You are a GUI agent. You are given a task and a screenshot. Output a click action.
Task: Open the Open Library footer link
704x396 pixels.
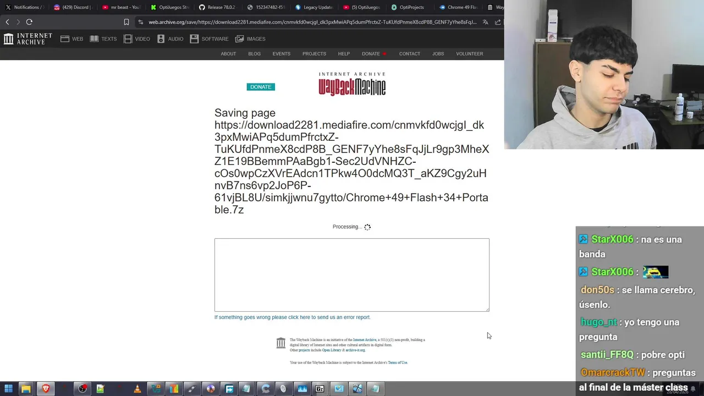[332, 350]
